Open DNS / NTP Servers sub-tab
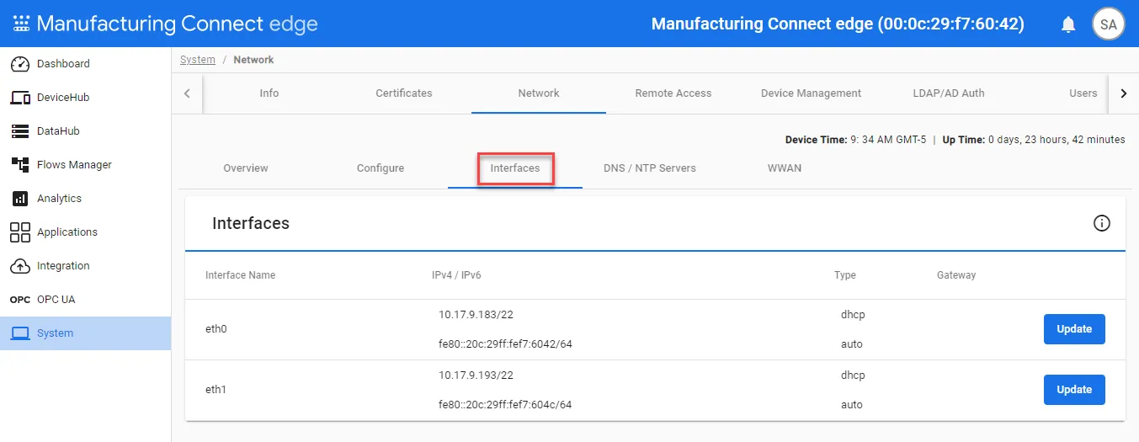 [650, 168]
